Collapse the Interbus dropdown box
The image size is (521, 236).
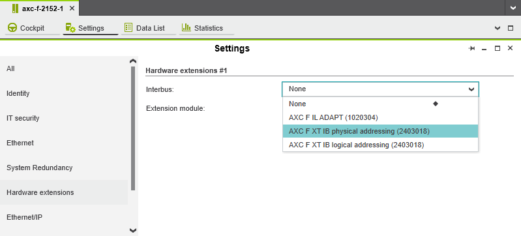pyautogui.click(x=380, y=89)
